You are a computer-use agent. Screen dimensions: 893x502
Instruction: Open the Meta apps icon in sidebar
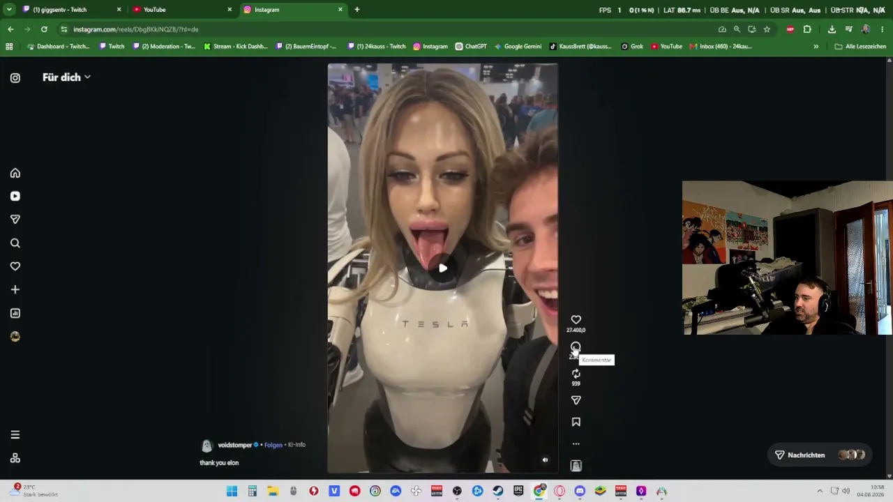point(15,458)
